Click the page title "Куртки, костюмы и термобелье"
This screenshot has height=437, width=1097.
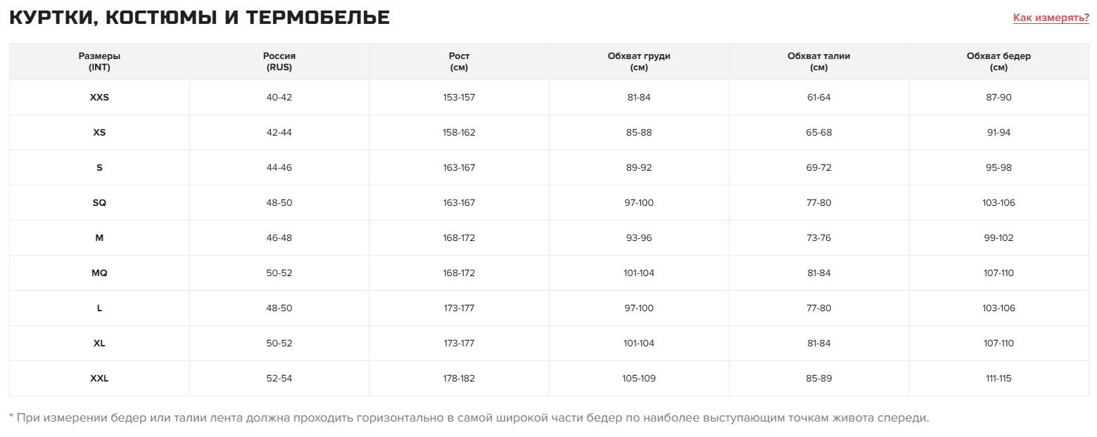(x=199, y=18)
